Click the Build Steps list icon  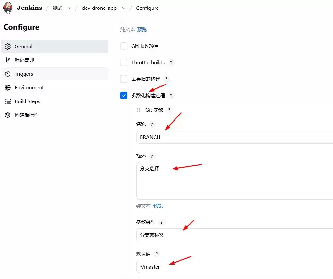tap(8, 101)
